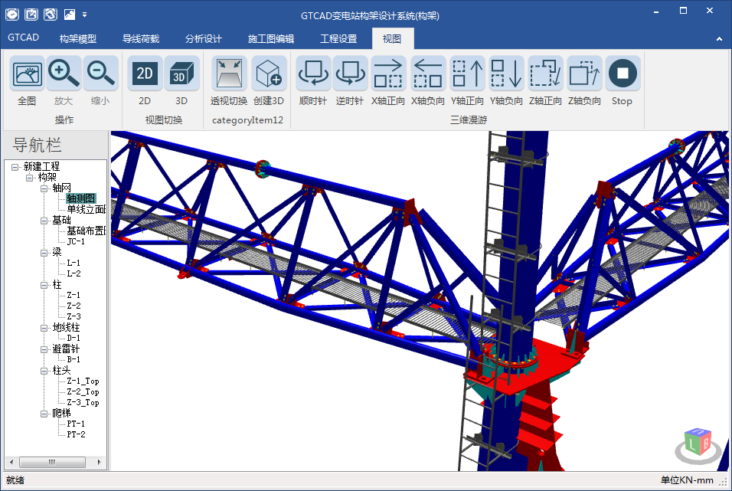
Task: Collapse the 爬梯 tree node
Action: tap(44, 413)
